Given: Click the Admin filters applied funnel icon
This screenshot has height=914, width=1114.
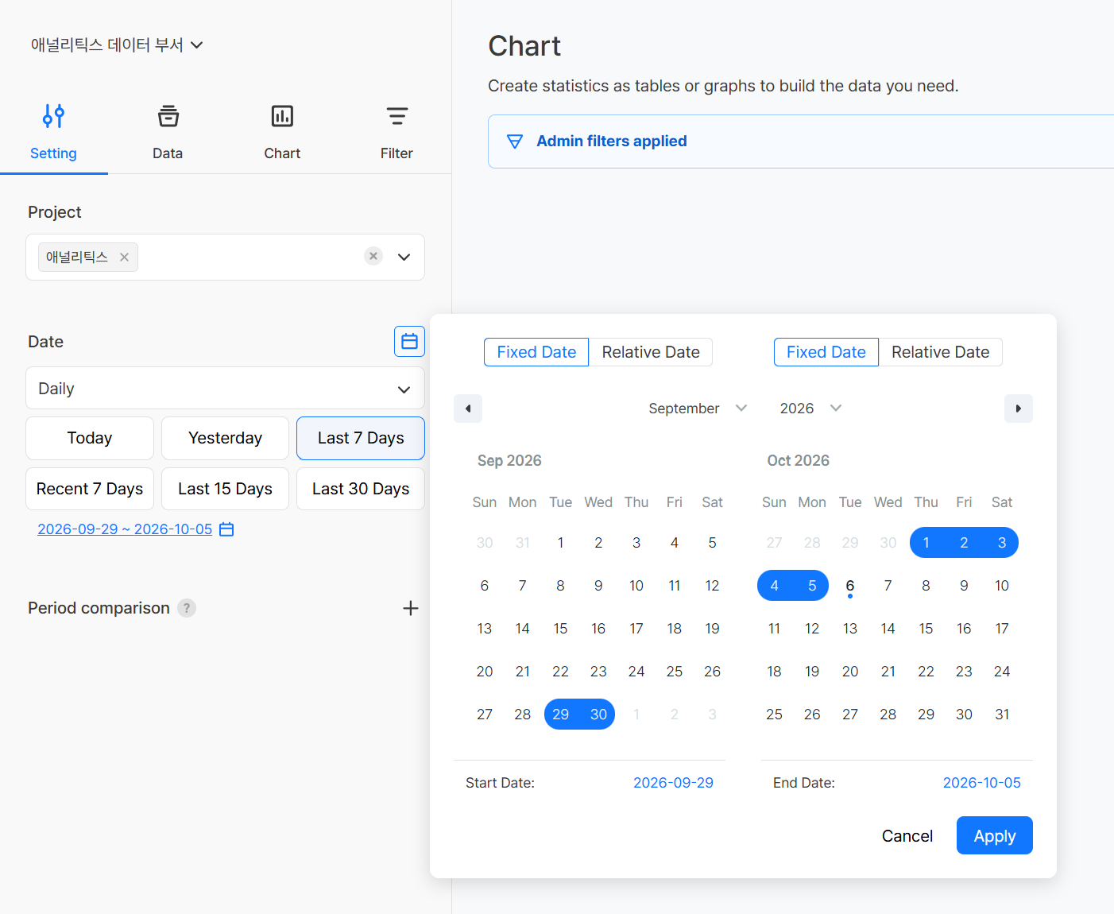Looking at the screenshot, I should tap(515, 141).
